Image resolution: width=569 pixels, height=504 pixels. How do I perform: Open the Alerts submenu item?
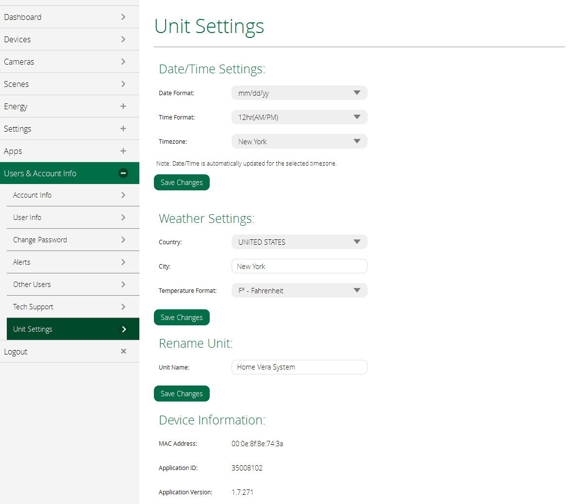tap(73, 262)
